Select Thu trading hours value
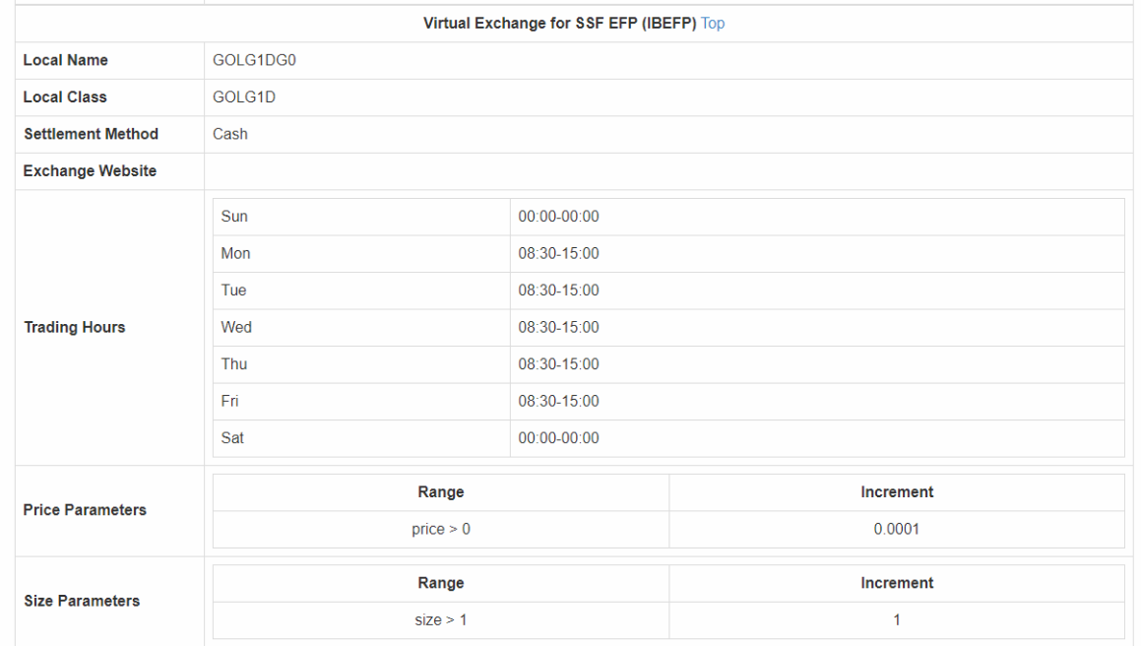 (x=559, y=364)
